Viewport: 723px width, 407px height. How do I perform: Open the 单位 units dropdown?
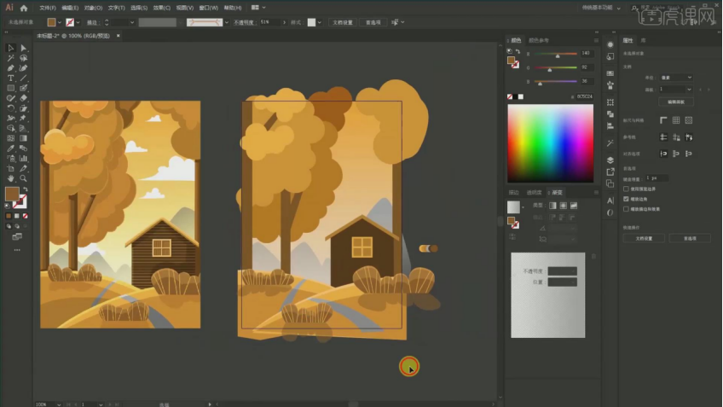(674, 76)
